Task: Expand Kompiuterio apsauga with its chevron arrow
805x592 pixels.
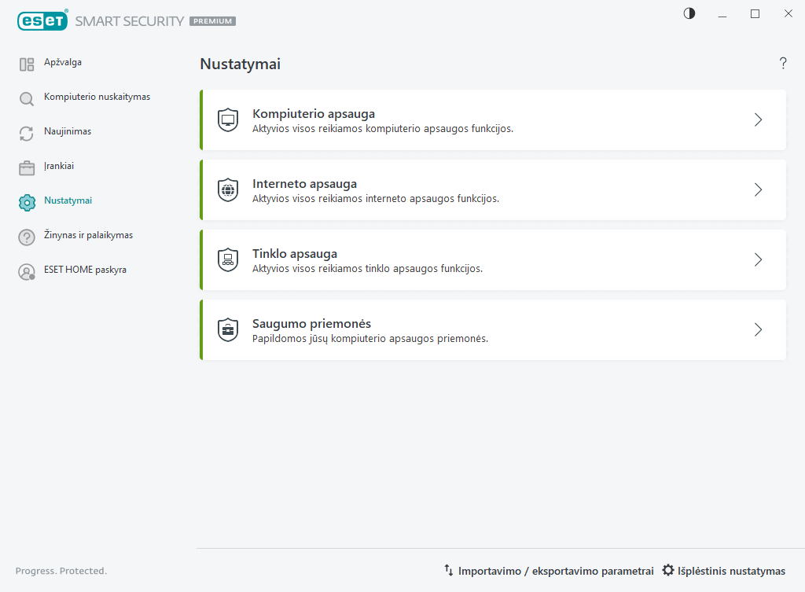Action: (758, 120)
